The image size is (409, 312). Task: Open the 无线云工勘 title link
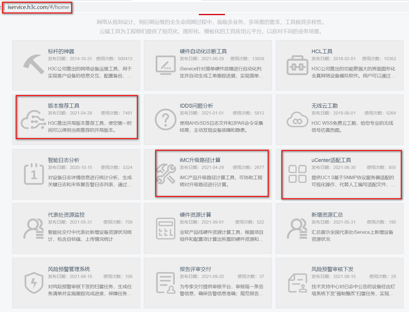pos(324,106)
